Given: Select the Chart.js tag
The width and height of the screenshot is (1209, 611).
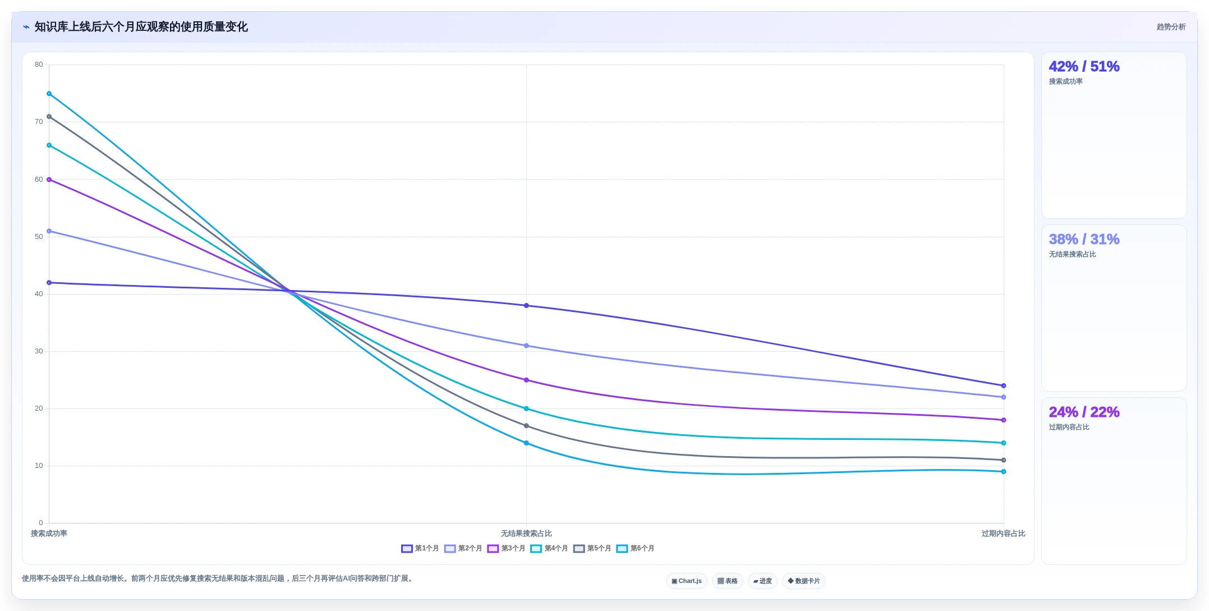Looking at the screenshot, I should [687, 581].
